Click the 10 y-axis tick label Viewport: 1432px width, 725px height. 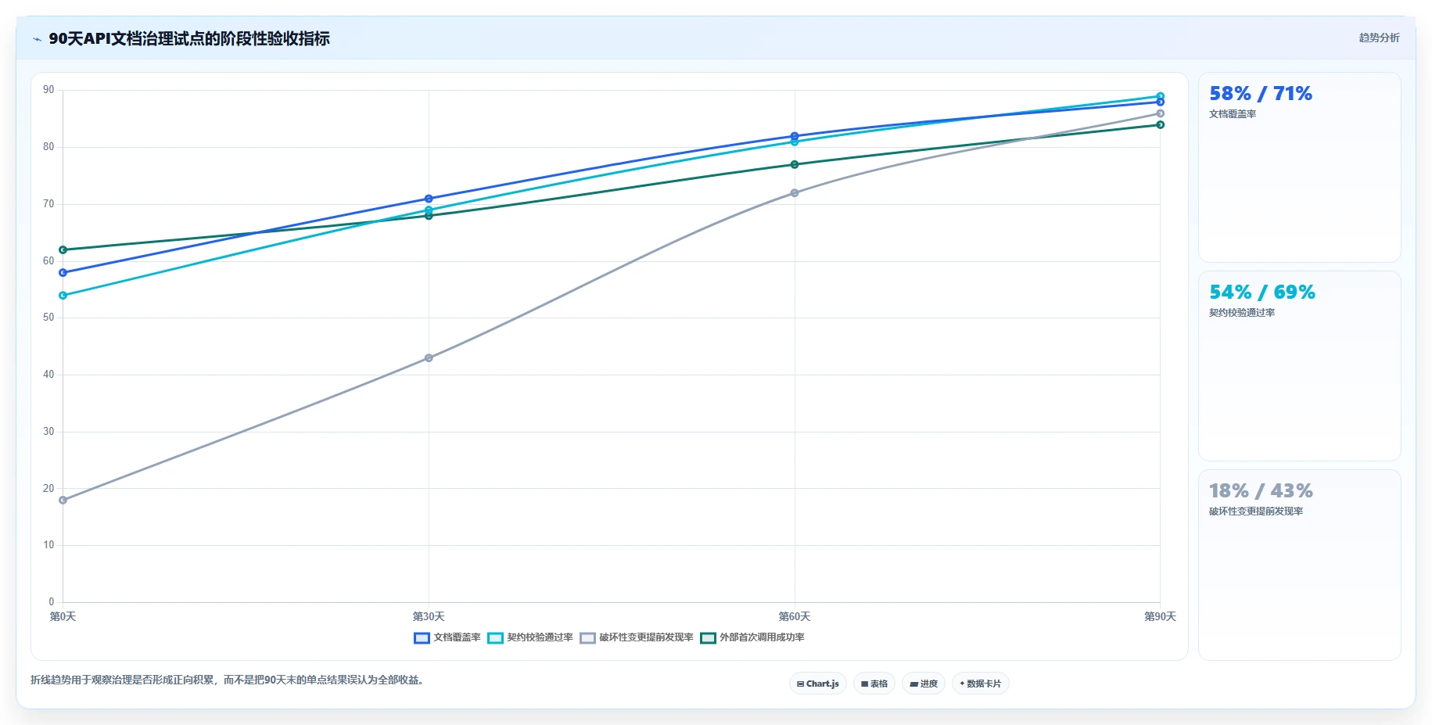tap(48, 545)
